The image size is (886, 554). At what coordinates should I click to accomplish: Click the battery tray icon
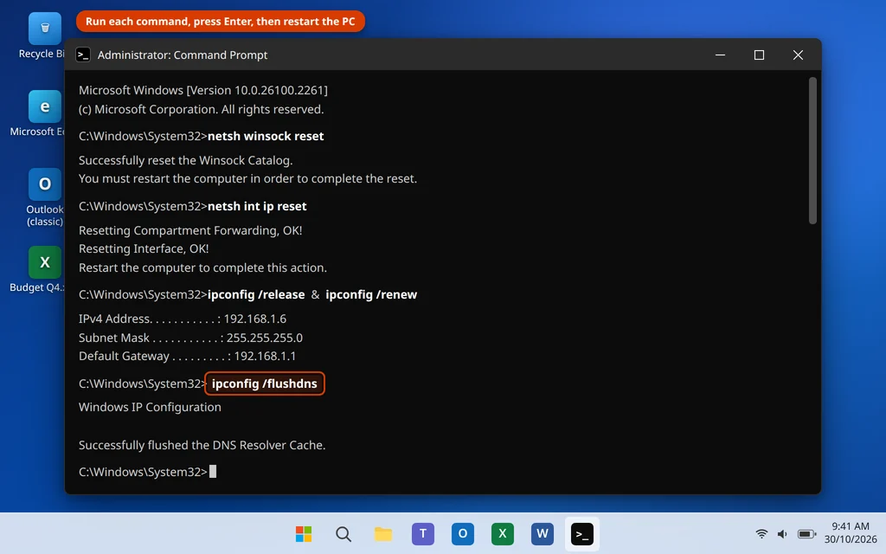(807, 533)
